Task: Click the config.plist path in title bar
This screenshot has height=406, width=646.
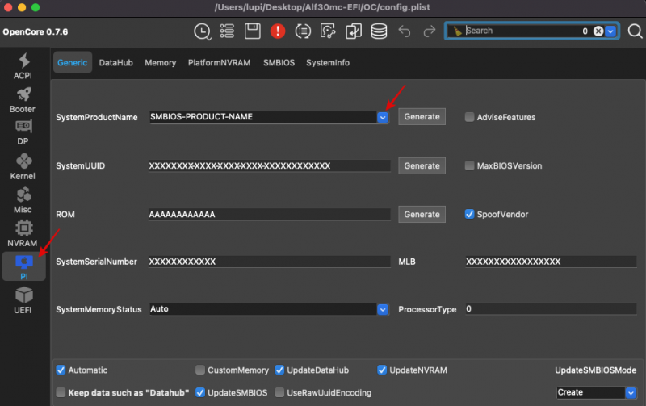Action: 322,7
